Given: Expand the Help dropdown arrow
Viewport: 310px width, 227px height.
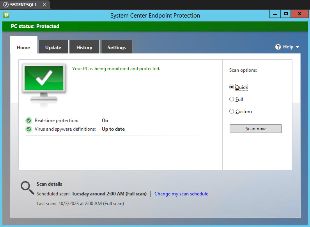Looking at the screenshot, I should click(x=298, y=47).
